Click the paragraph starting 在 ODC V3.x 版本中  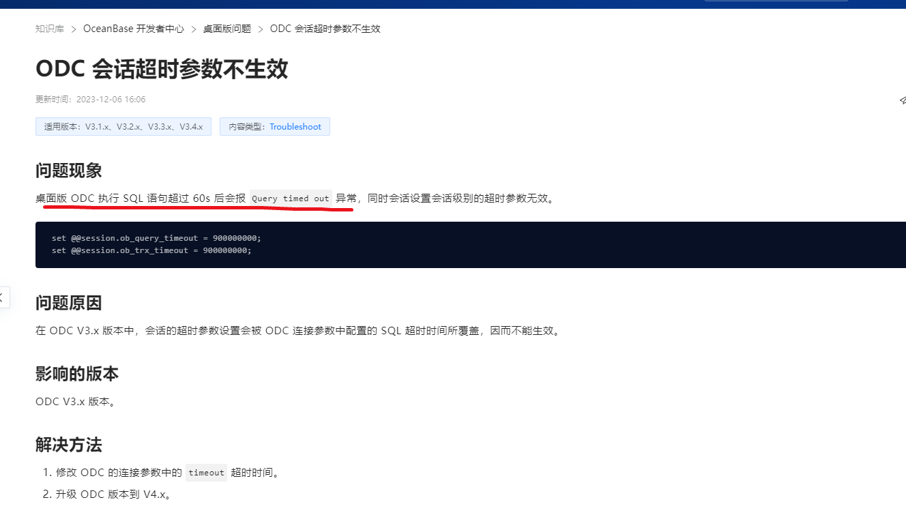[x=299, y=331]
